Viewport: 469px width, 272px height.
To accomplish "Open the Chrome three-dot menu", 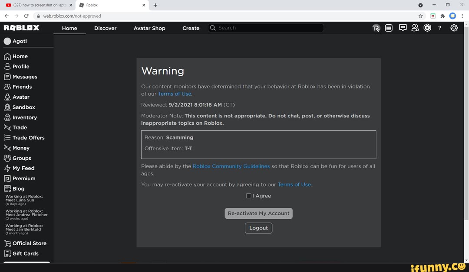I will click(x=462, y=16).
